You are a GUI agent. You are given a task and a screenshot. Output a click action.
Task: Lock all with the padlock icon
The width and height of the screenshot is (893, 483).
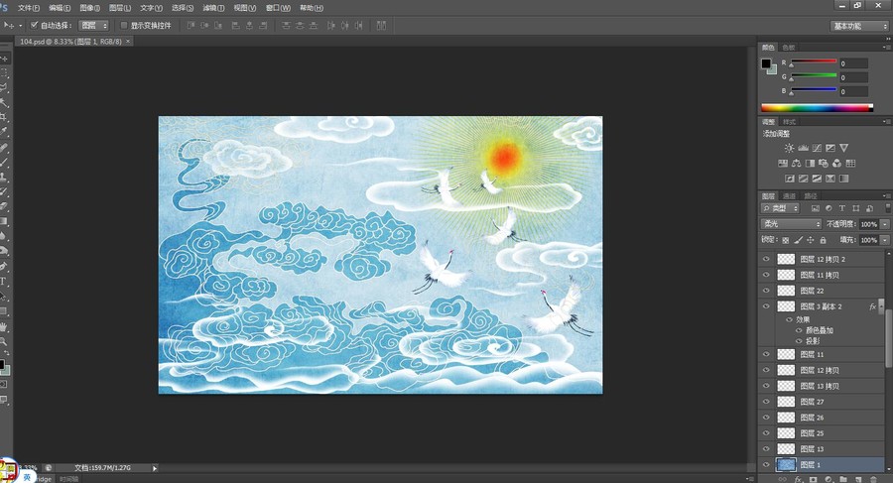pos(823,240)
